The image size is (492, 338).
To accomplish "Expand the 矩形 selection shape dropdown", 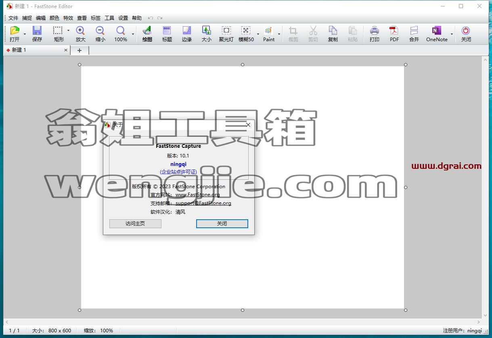I will pos(68,31).
